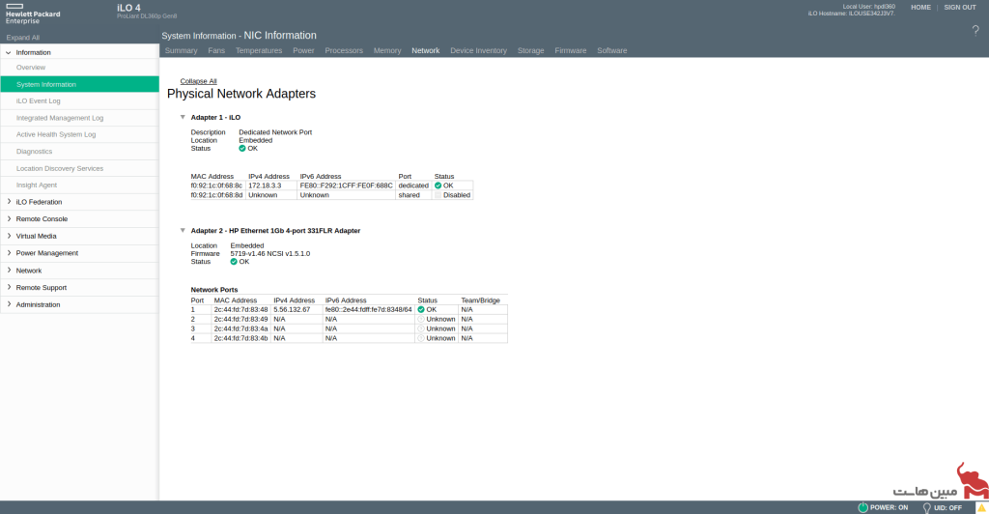The width and height of the screenshot is (989, 514).
Task: Open Diagnostics in the sidebar
Action: pos(34,152)
